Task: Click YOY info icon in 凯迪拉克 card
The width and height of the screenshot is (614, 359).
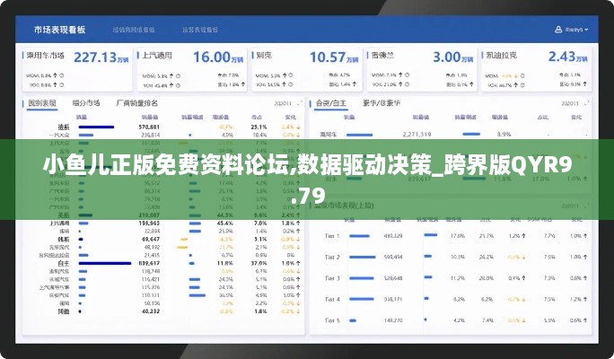Action: [522, 85]
